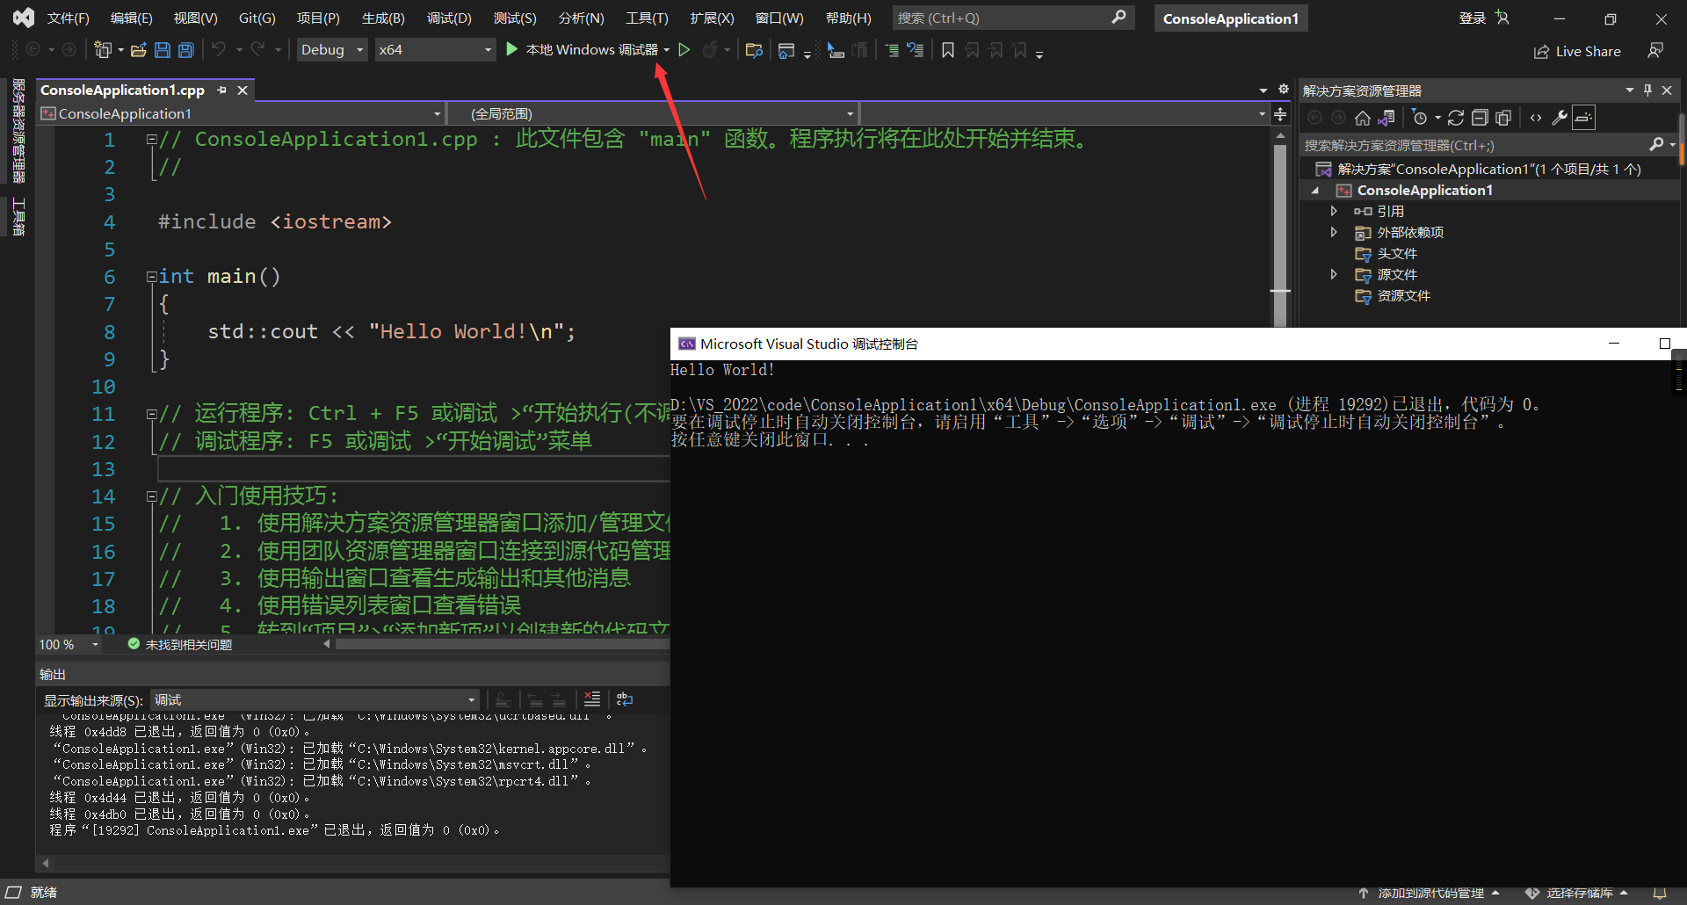Click the Show All Files icon
The image size is (1687, 905).
1503,118
